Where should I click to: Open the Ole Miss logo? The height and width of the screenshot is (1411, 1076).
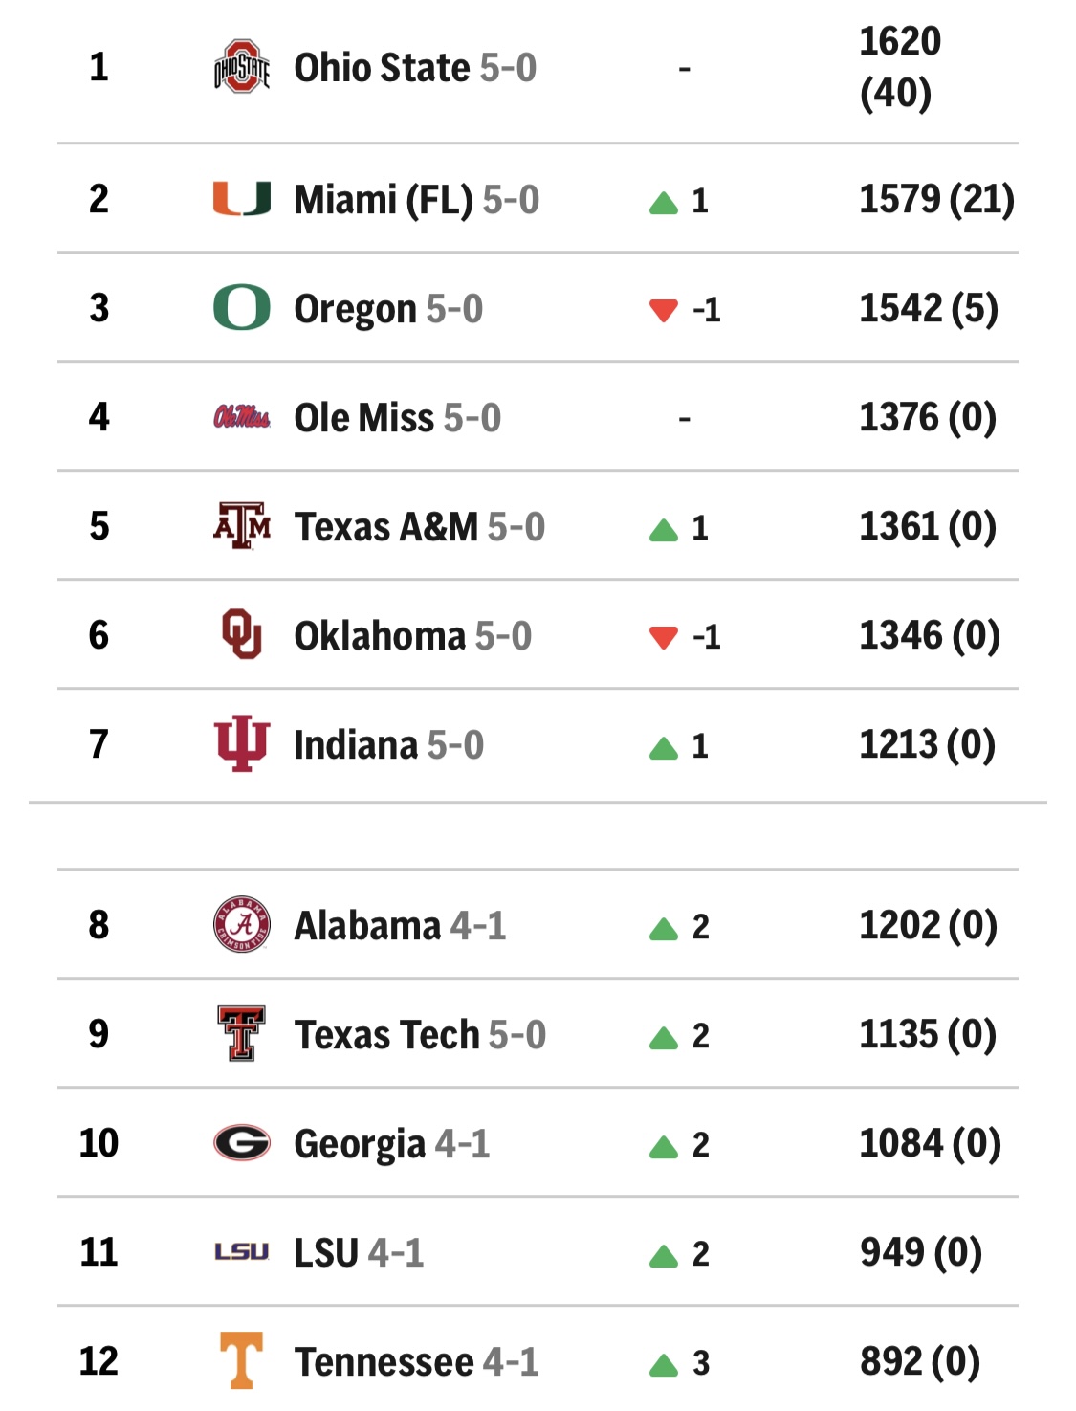(242, 417)
